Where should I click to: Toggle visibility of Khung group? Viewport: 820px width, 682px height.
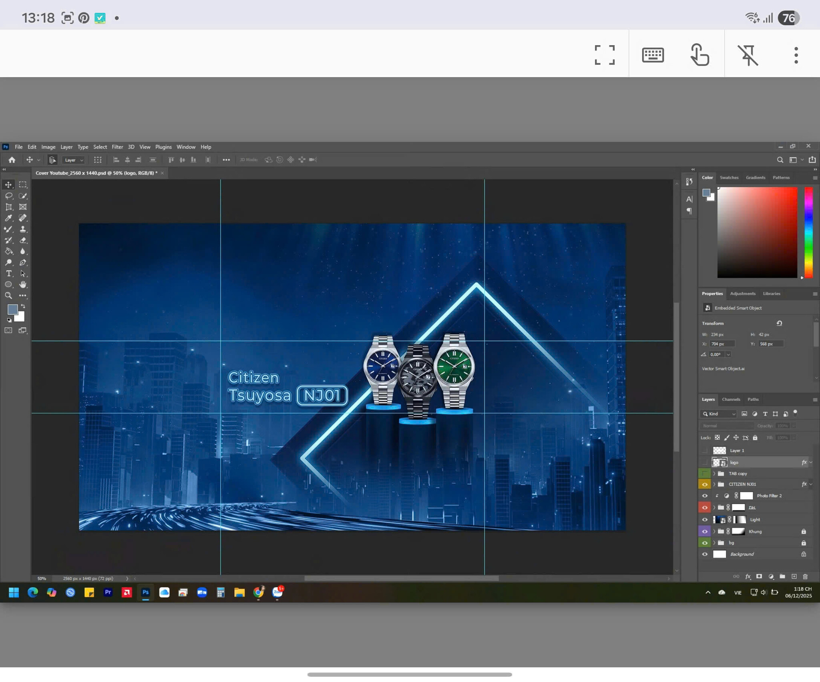click(x=705, y=532)
